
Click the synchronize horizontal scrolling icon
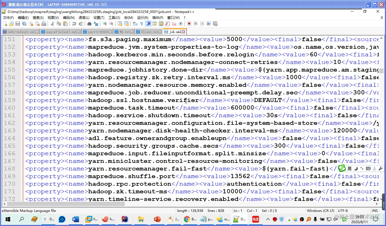(x=126, y=24)
